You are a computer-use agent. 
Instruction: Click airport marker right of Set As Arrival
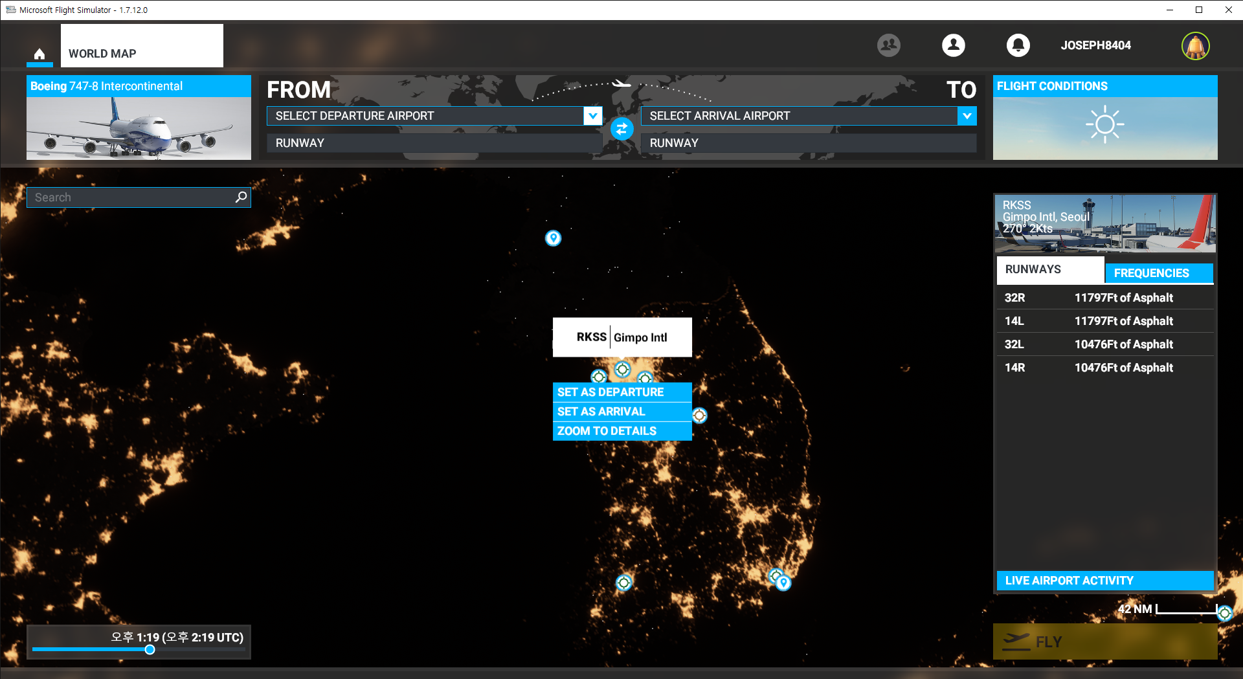pyautogui.click(x=699, y=416)
